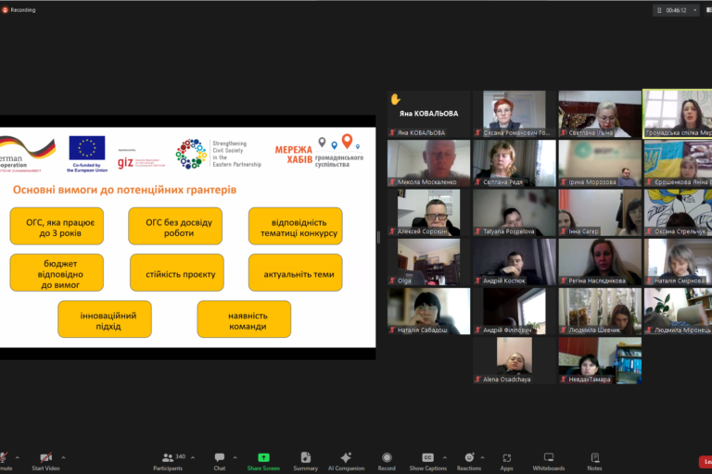Click the slide heading 'Основні вимоги до потенційних грантерів'
712x474 pixels.
click(x=125, y=190)
